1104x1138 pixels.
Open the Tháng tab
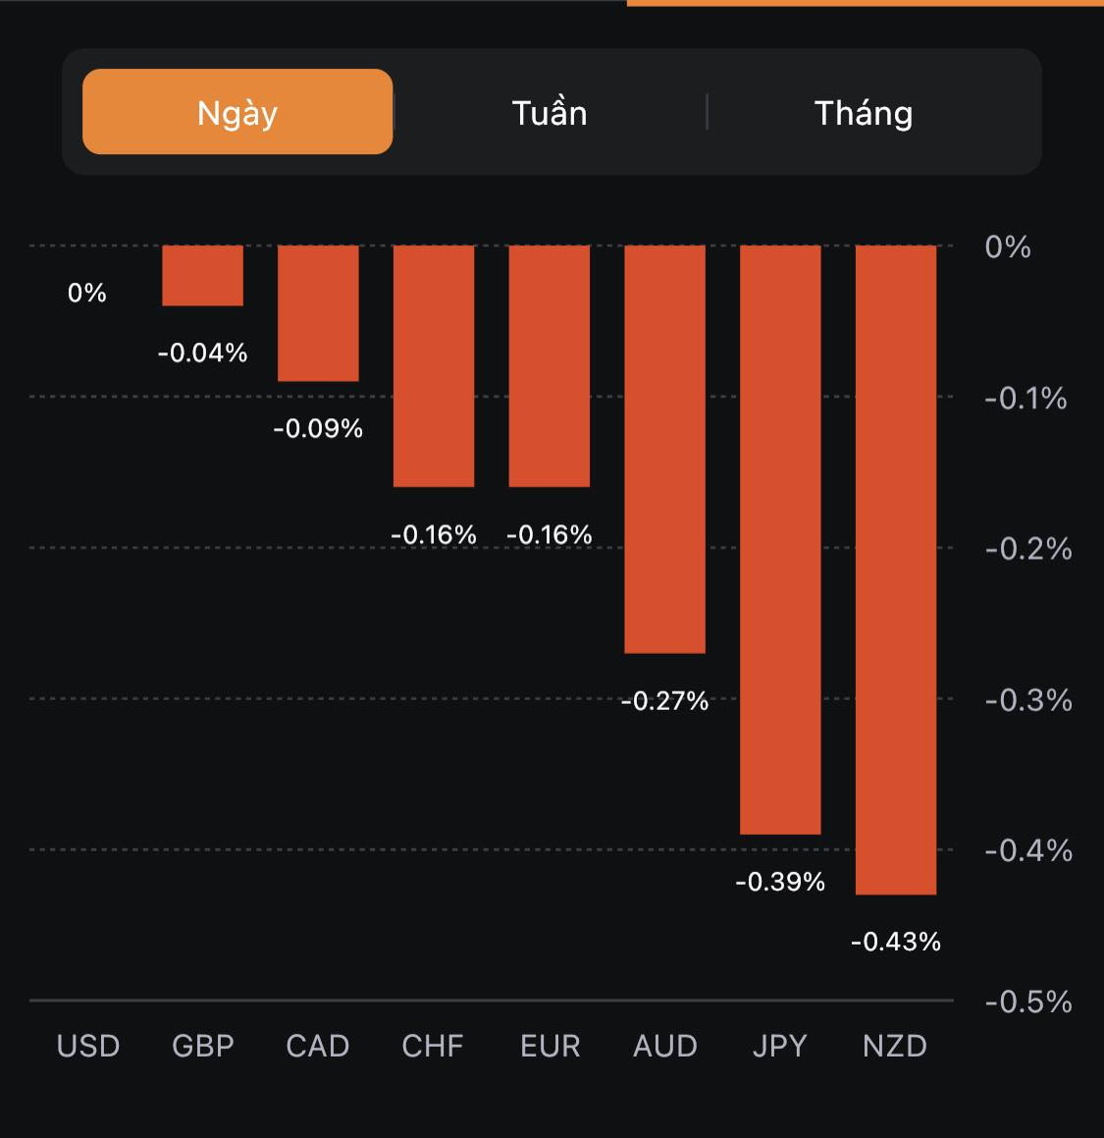pos(864,113)
